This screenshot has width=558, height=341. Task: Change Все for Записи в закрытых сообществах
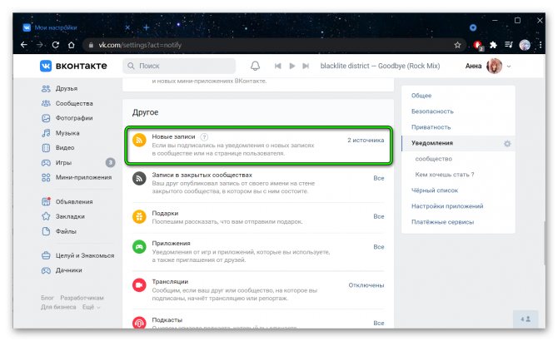click(x=379, y=178)
